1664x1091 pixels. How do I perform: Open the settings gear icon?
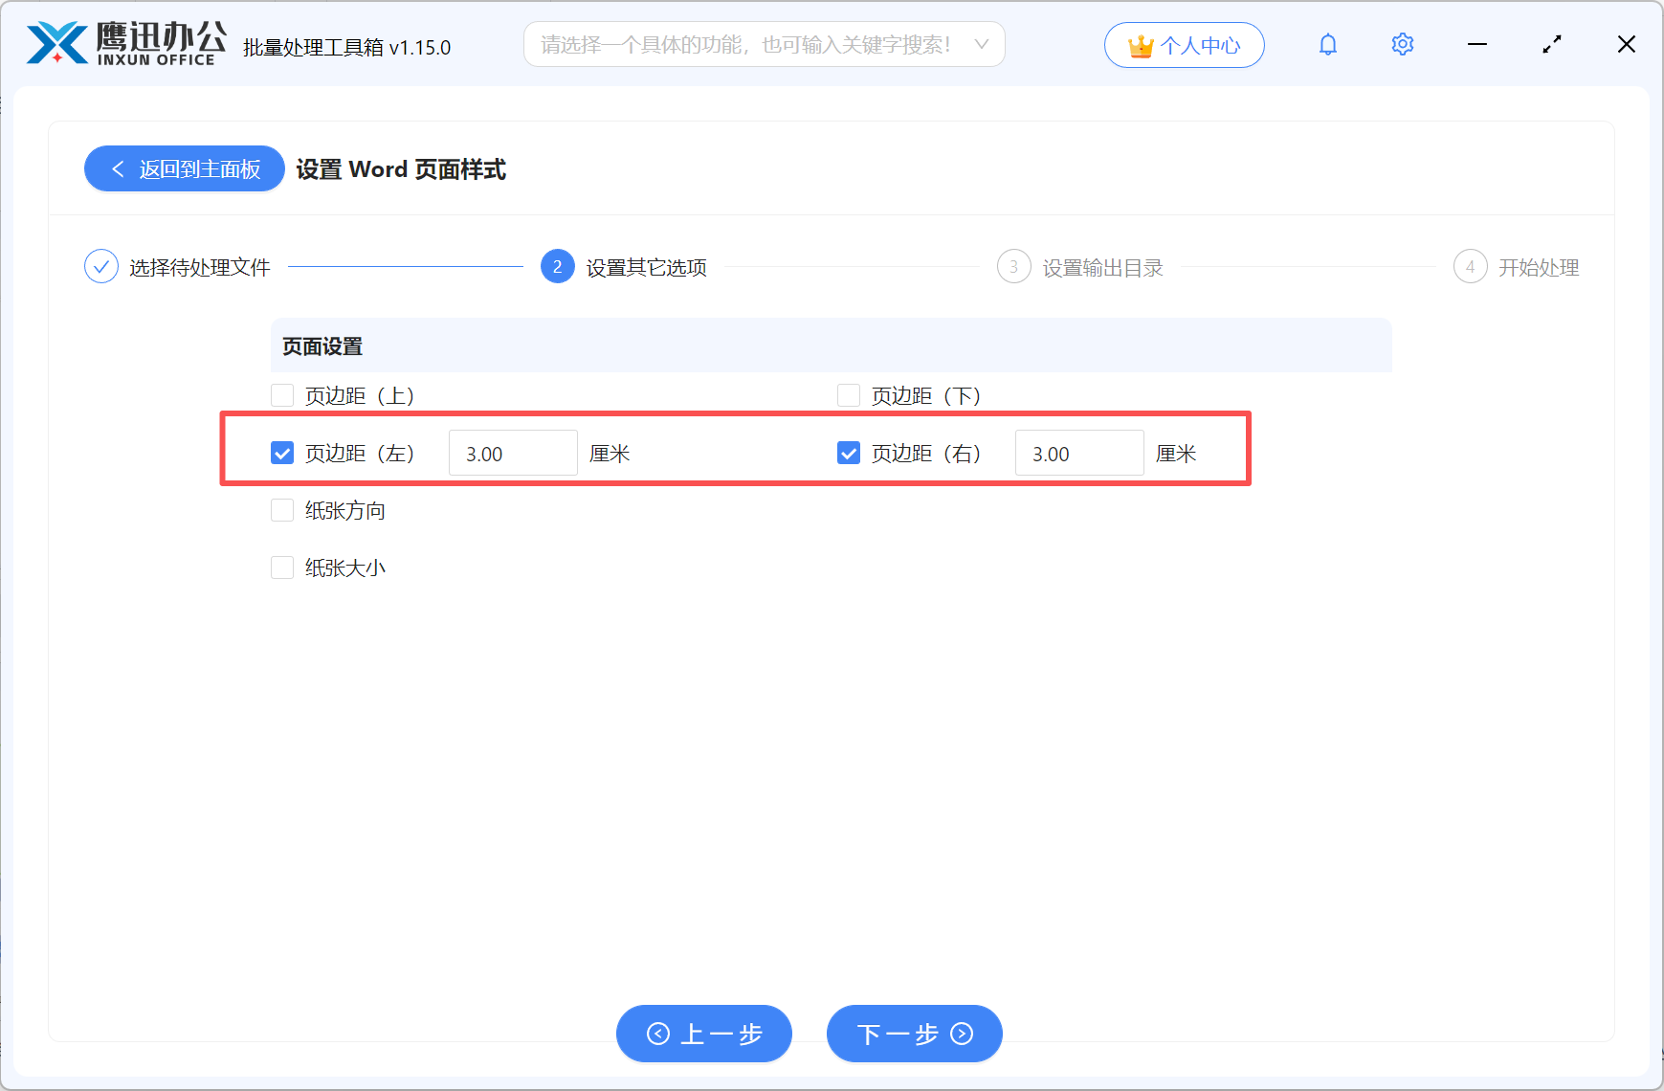[x=1402, y=44]
